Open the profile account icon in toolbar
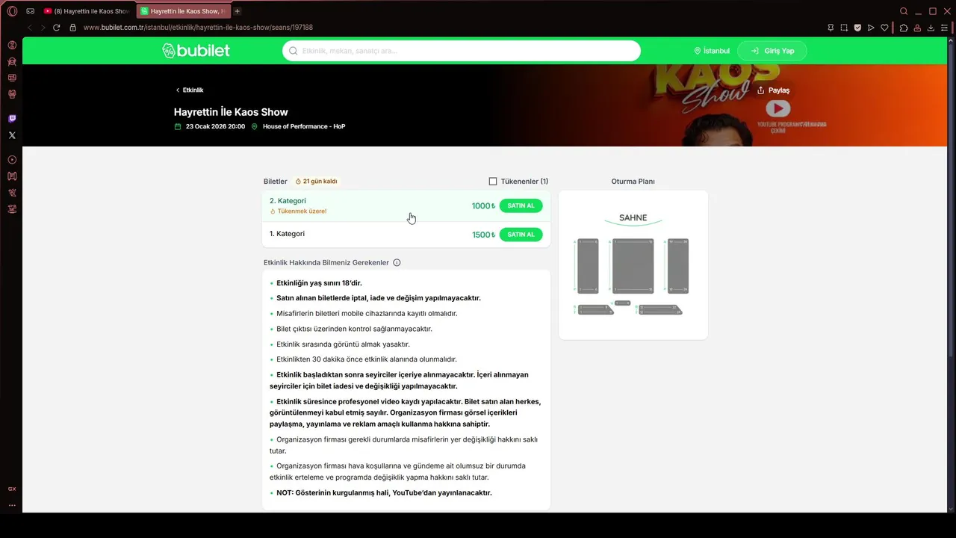The image size is (956, 538). click(x=917, y=28)
